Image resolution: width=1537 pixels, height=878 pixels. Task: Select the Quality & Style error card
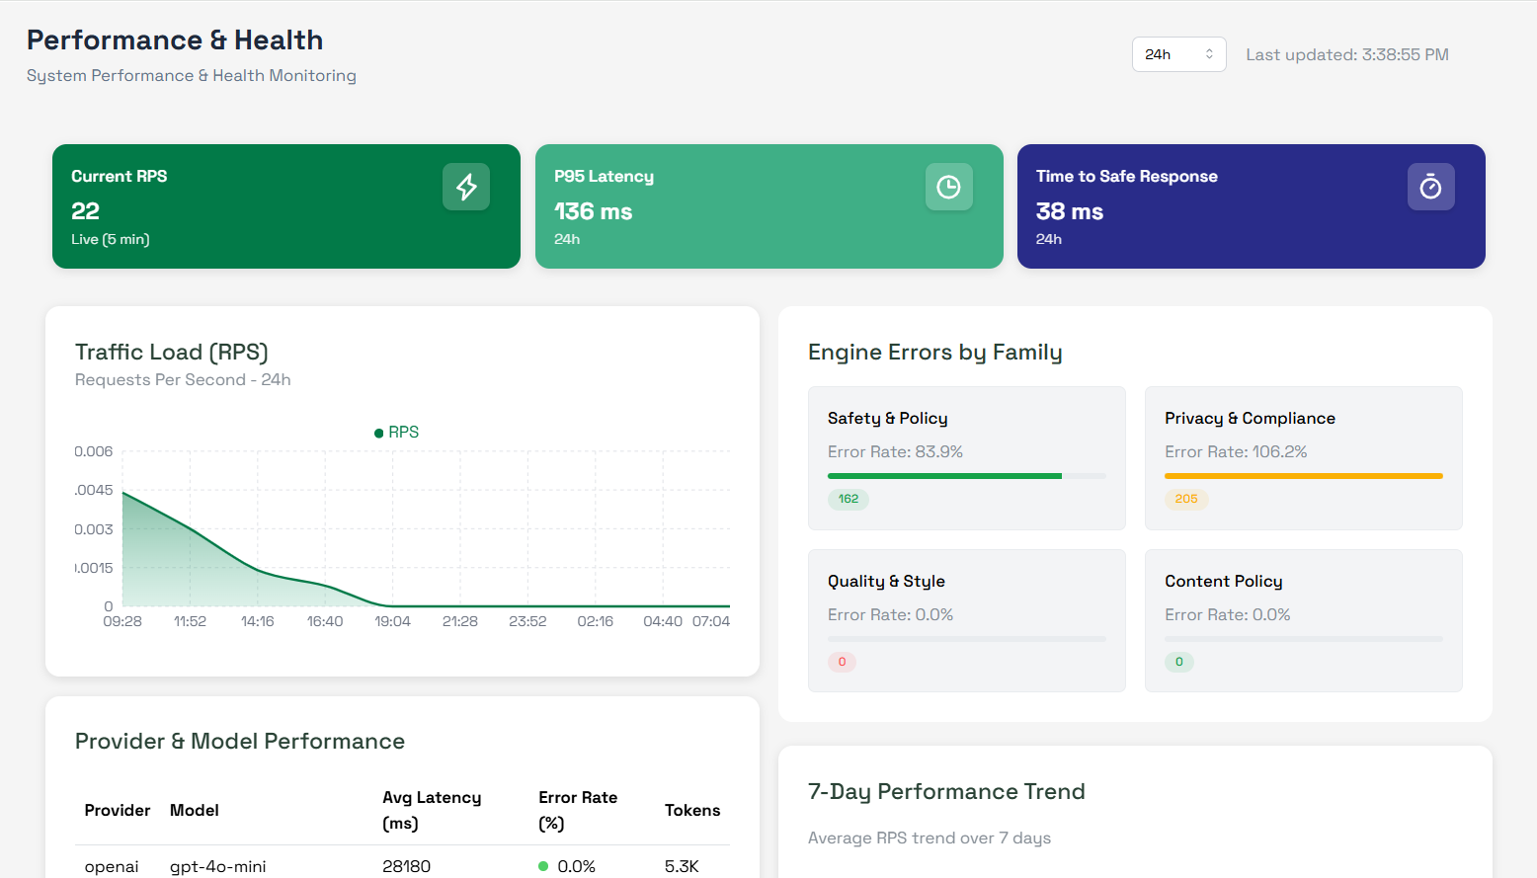(966, 620)
